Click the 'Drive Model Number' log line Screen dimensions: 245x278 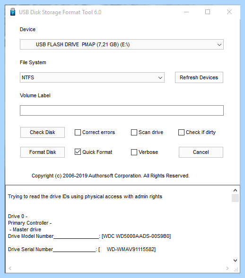point(89,236)
